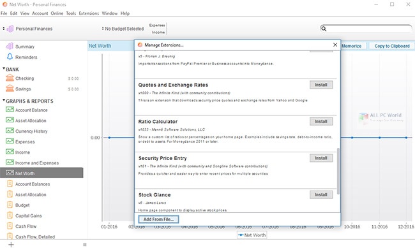Click the Net Worth graph icon
The height and width of the screenshot is (248, 415).
pos(10,173)
